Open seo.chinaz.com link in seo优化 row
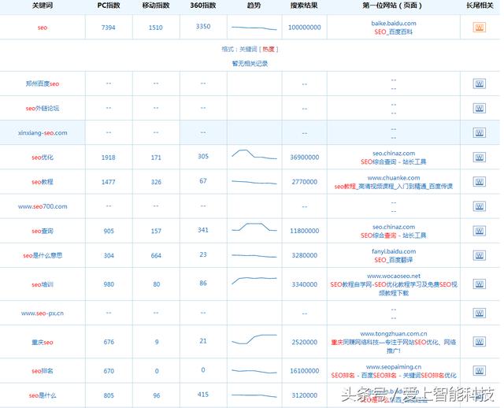Image resolution: width=504 pixels, height=408 pixels. point(394,154)
